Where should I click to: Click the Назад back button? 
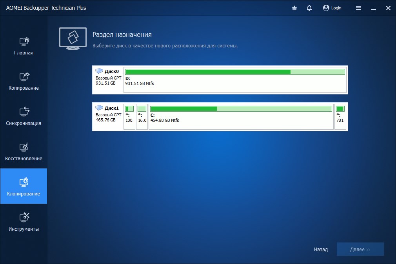pyautogui.click(x=321, y=250)
